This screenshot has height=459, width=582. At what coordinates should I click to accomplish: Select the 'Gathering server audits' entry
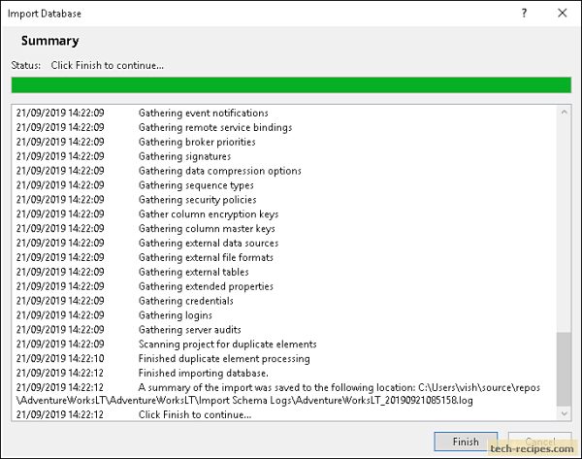click(190, 330)
